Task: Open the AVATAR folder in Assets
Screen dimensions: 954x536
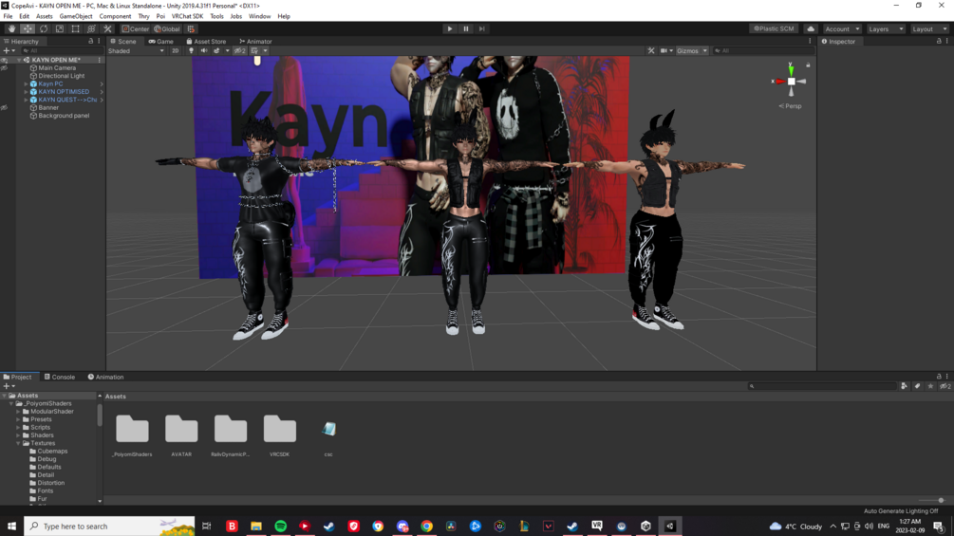Action: [181, 435]
